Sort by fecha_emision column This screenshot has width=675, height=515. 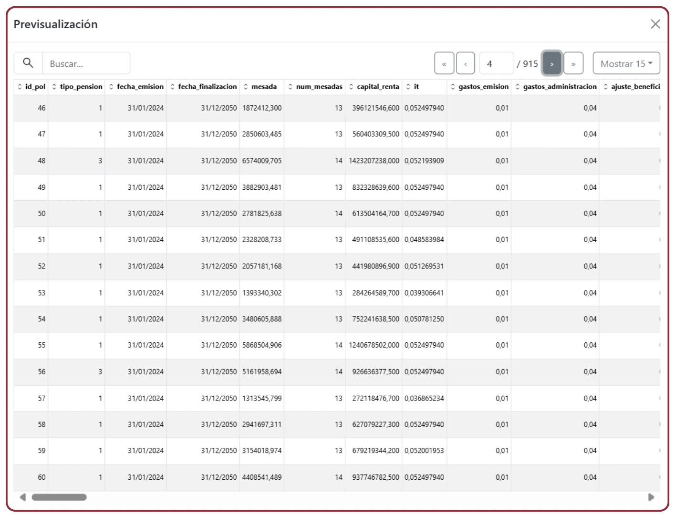(x=136, y=87)
